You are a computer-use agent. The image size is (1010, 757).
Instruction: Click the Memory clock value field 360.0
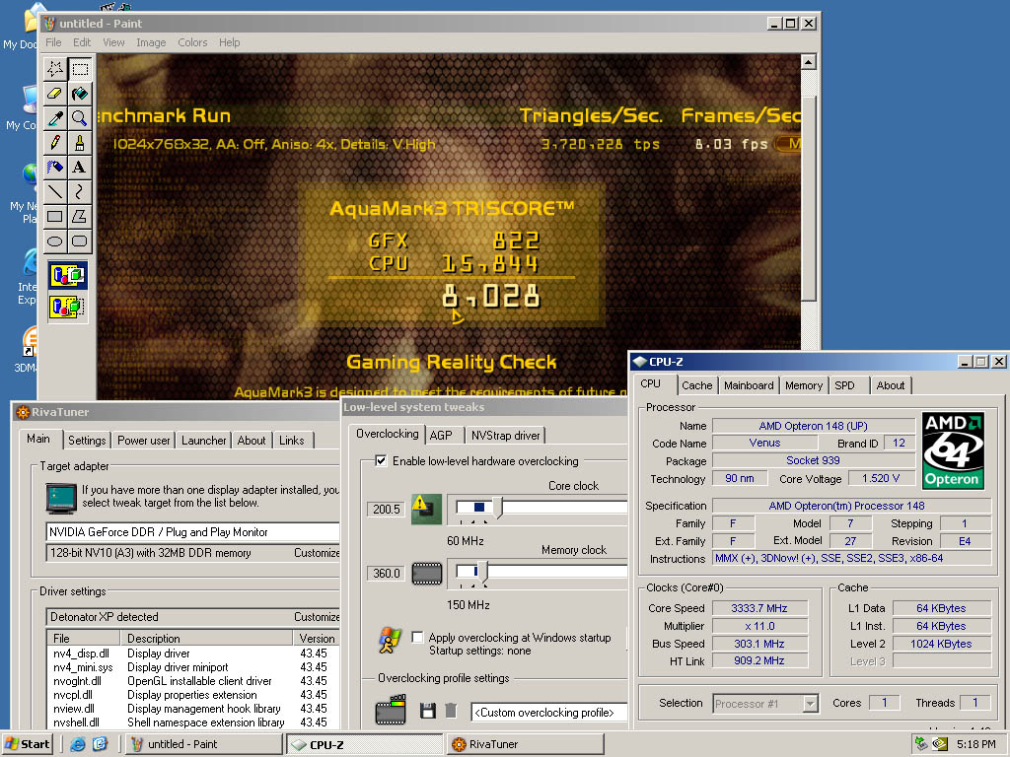pyautogui.click(x=386, y=573)
